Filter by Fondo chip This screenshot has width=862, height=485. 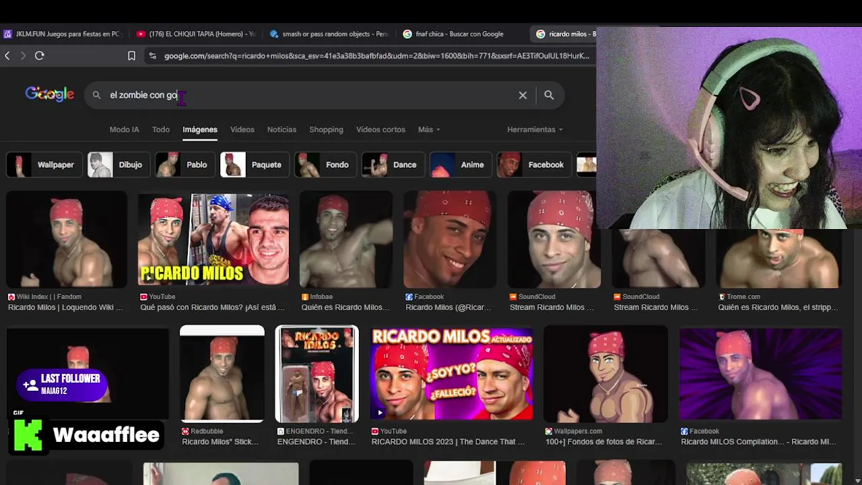(326, 164)
